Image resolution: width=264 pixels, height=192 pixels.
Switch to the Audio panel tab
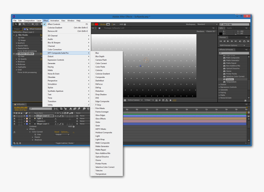coord(229,28)
